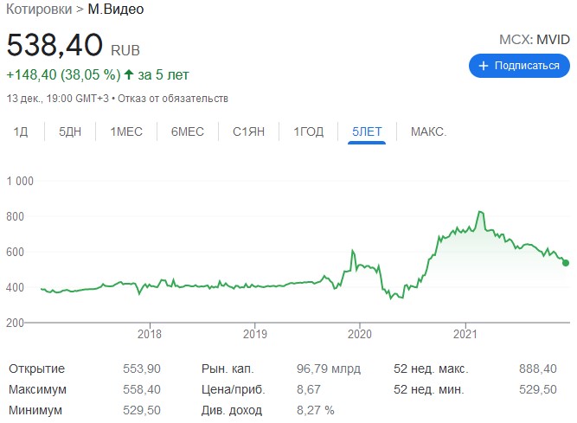Click the 2019 axis label
Image resolution: width=577 pixels, height=423 pixels.
click(x=254, y=334)
